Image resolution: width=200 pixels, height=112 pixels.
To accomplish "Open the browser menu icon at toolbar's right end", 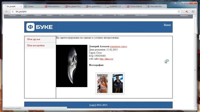I will pyautogui.click(x=193, y=12).
